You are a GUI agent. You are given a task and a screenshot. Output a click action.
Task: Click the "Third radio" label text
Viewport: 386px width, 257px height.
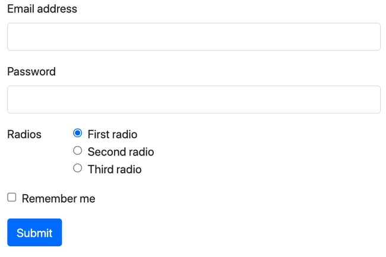coord(115,169)
